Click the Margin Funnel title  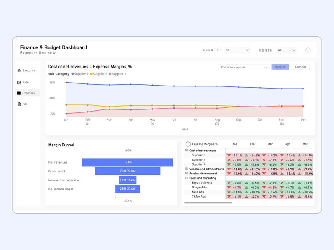[x=61, y=145]
